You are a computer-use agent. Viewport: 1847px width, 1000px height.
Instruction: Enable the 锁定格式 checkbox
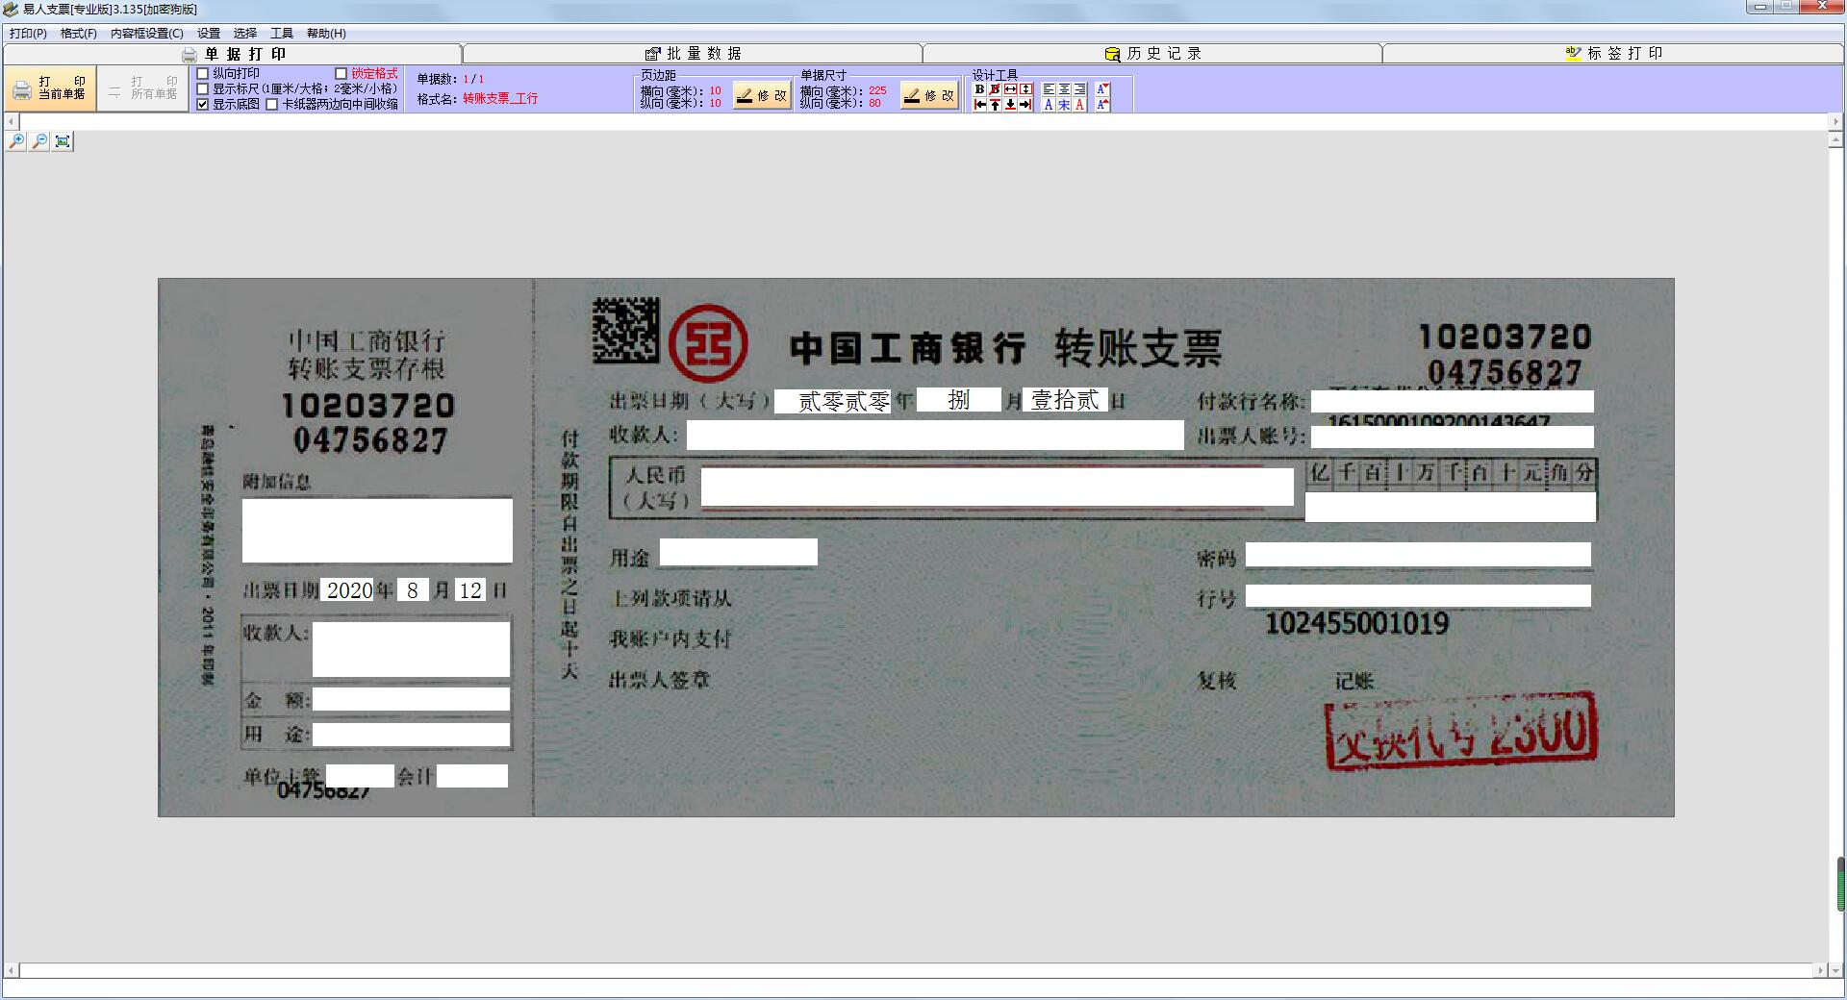tap(342, 73)
